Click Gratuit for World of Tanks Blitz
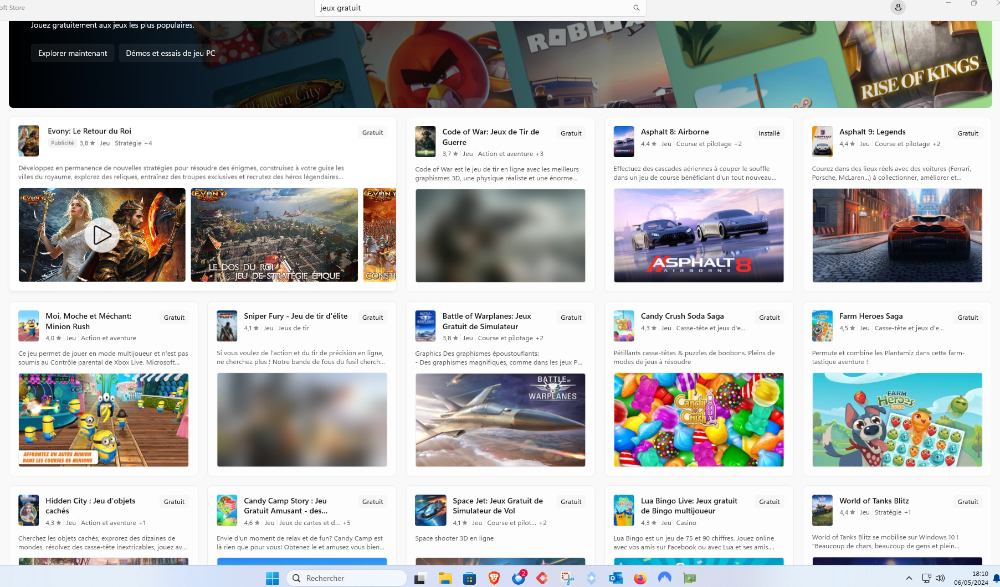Image resolution: width=1000 pixels, height=587 pixels. pos(967,502)
